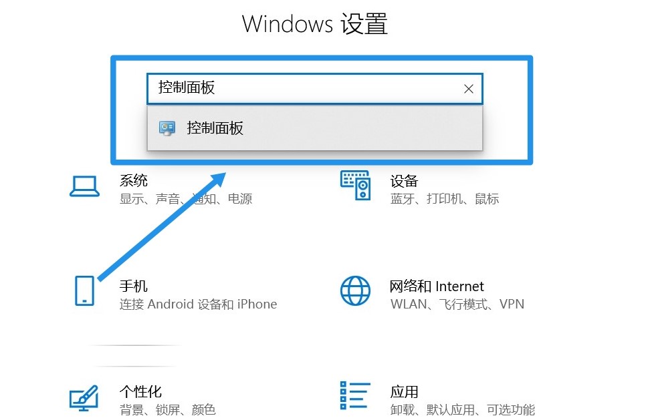Clear search with the X button
This screenshot has height=420, width=650.
[x=468, y=89]
